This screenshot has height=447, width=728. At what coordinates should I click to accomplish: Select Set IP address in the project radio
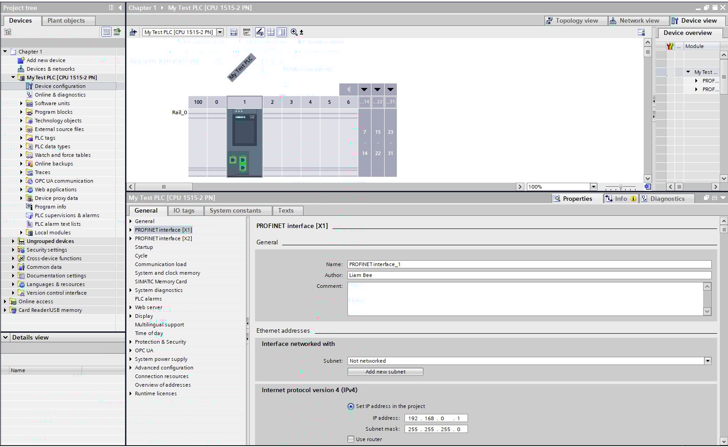351,406
